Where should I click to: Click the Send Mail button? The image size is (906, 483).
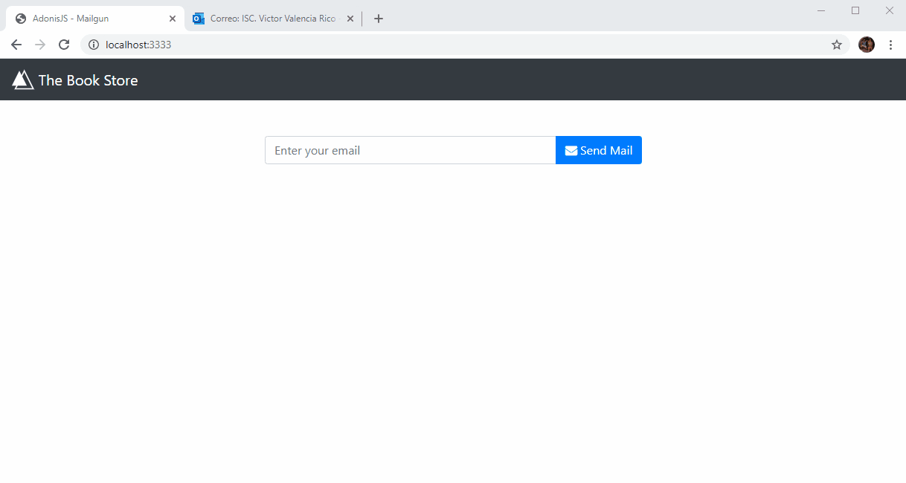pos(599,150)
